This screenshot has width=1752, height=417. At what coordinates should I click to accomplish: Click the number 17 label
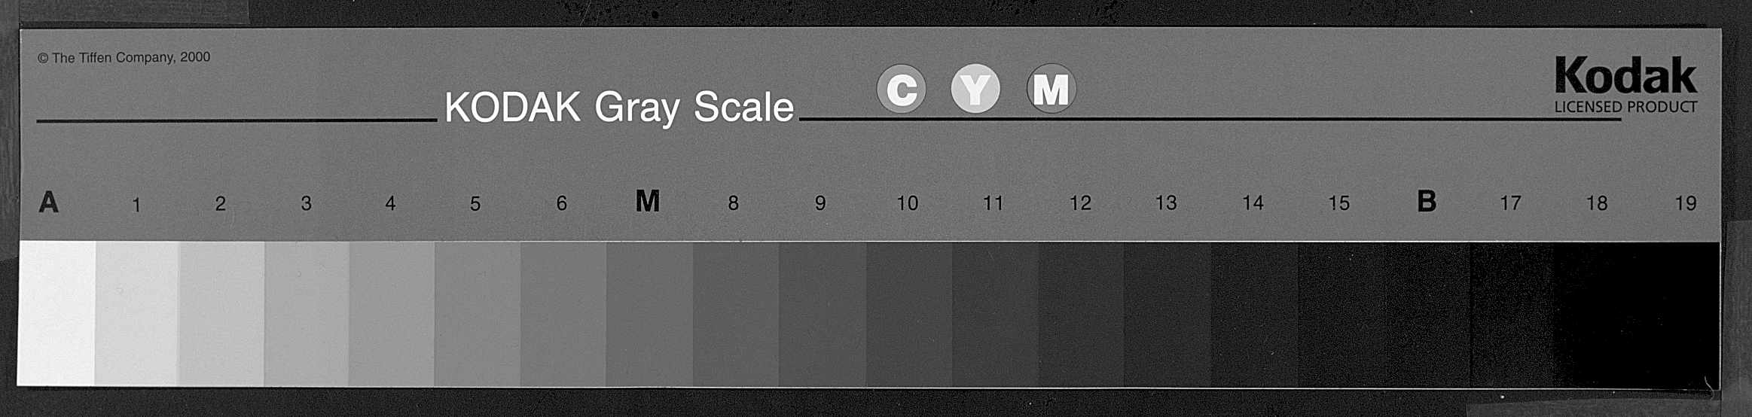(1510, 203)
